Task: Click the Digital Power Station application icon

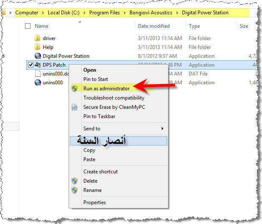Action: [x=38, y=56]
